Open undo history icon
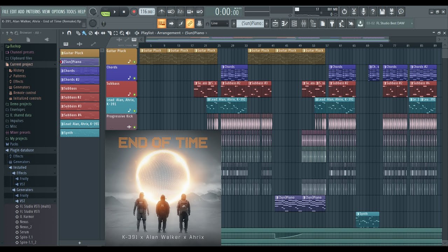Image resolution: width=448 pixels, height=252 pixels. [344, 12]
